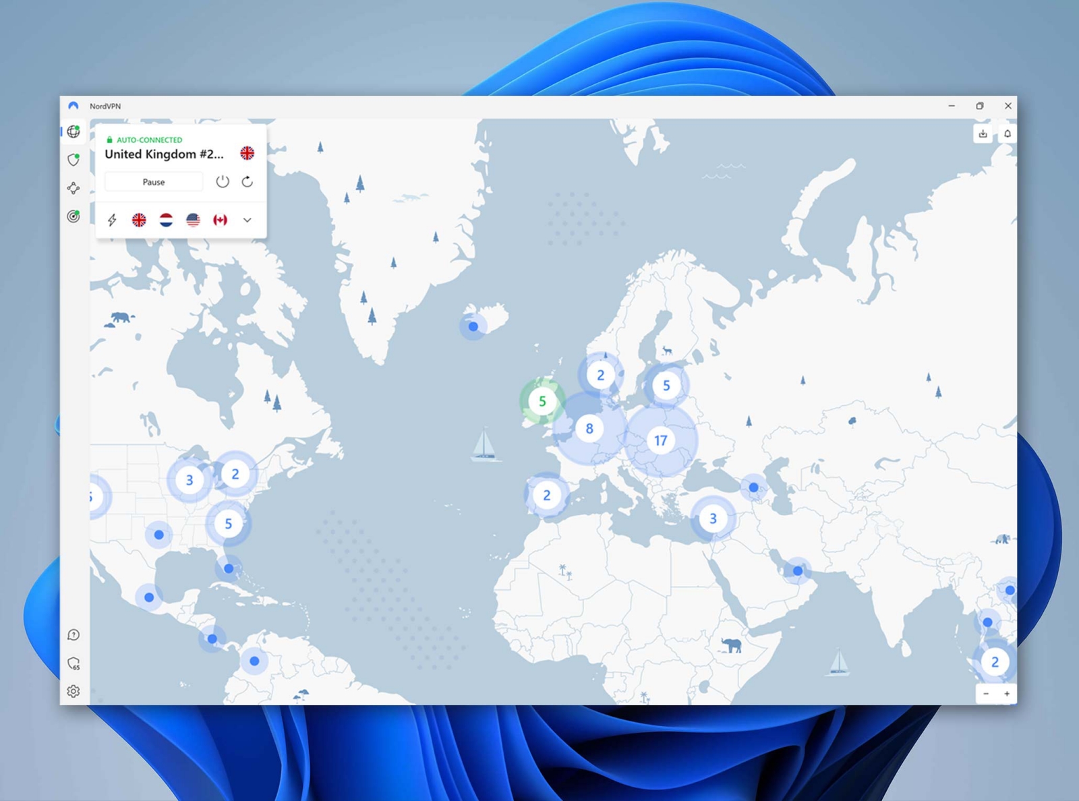Reconnect using the refresh arrow icon

(247, 182)
